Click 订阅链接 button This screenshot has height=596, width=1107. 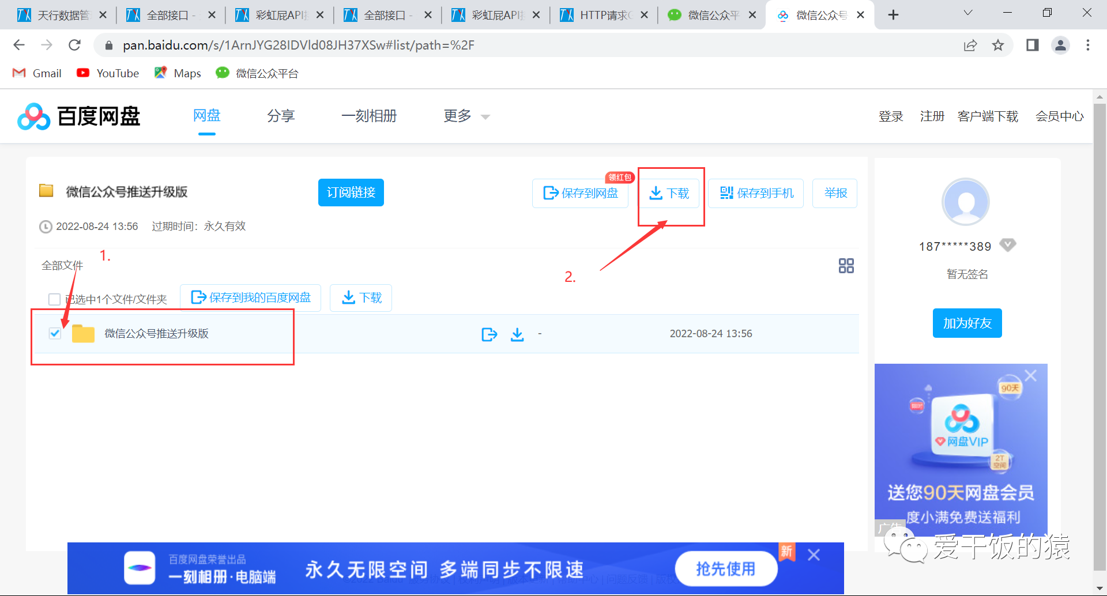coord(351,193)
